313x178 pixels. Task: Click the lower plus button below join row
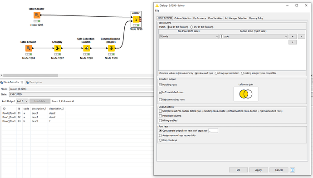(293, 42)
